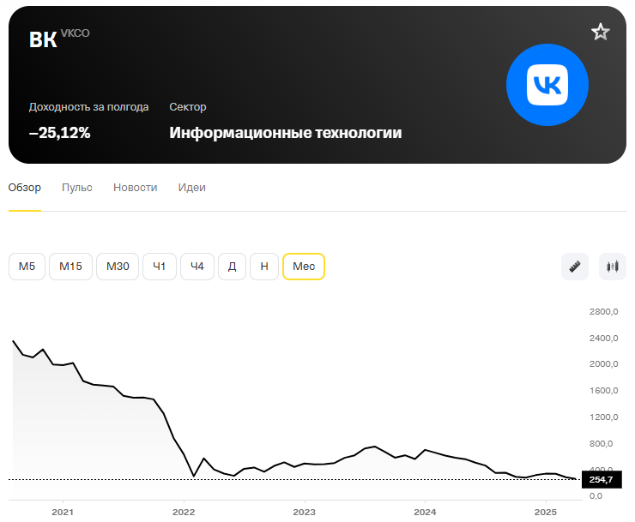This screenshot has height=522, width=635.
Task: Switch to the Новости tab
Action: [x=136, y=188]
